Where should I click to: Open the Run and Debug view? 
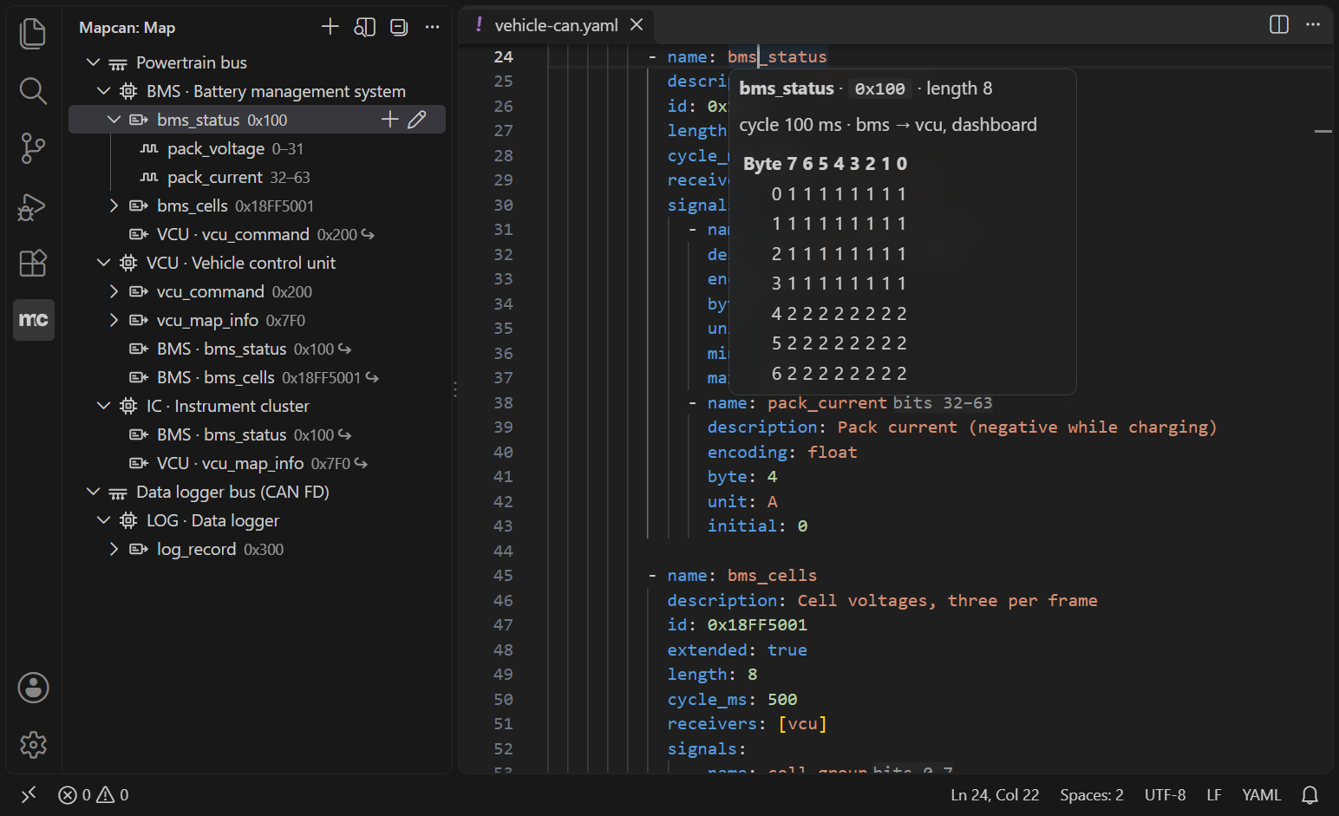click(33, 206)
